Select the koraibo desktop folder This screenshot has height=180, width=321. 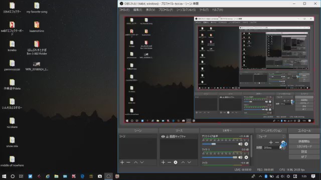(12, 46)
